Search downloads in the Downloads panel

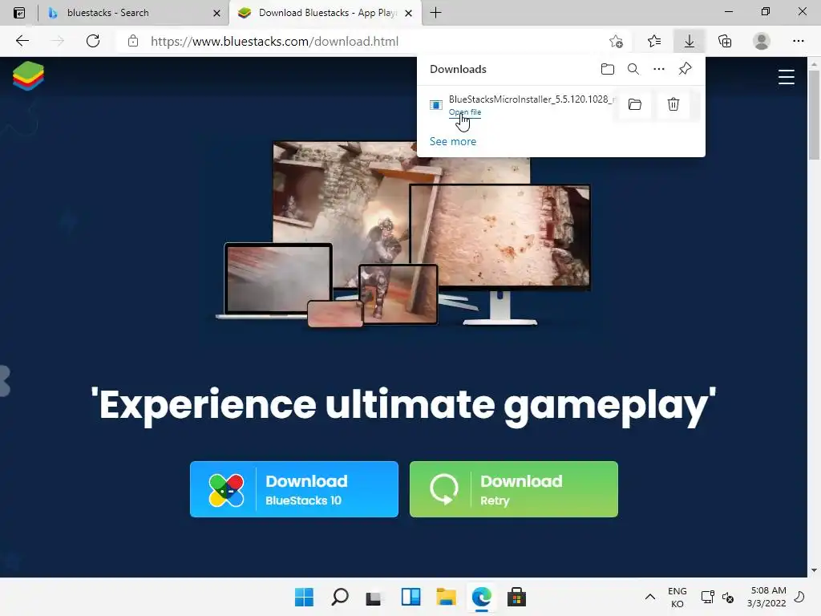(x=633, y=69)
